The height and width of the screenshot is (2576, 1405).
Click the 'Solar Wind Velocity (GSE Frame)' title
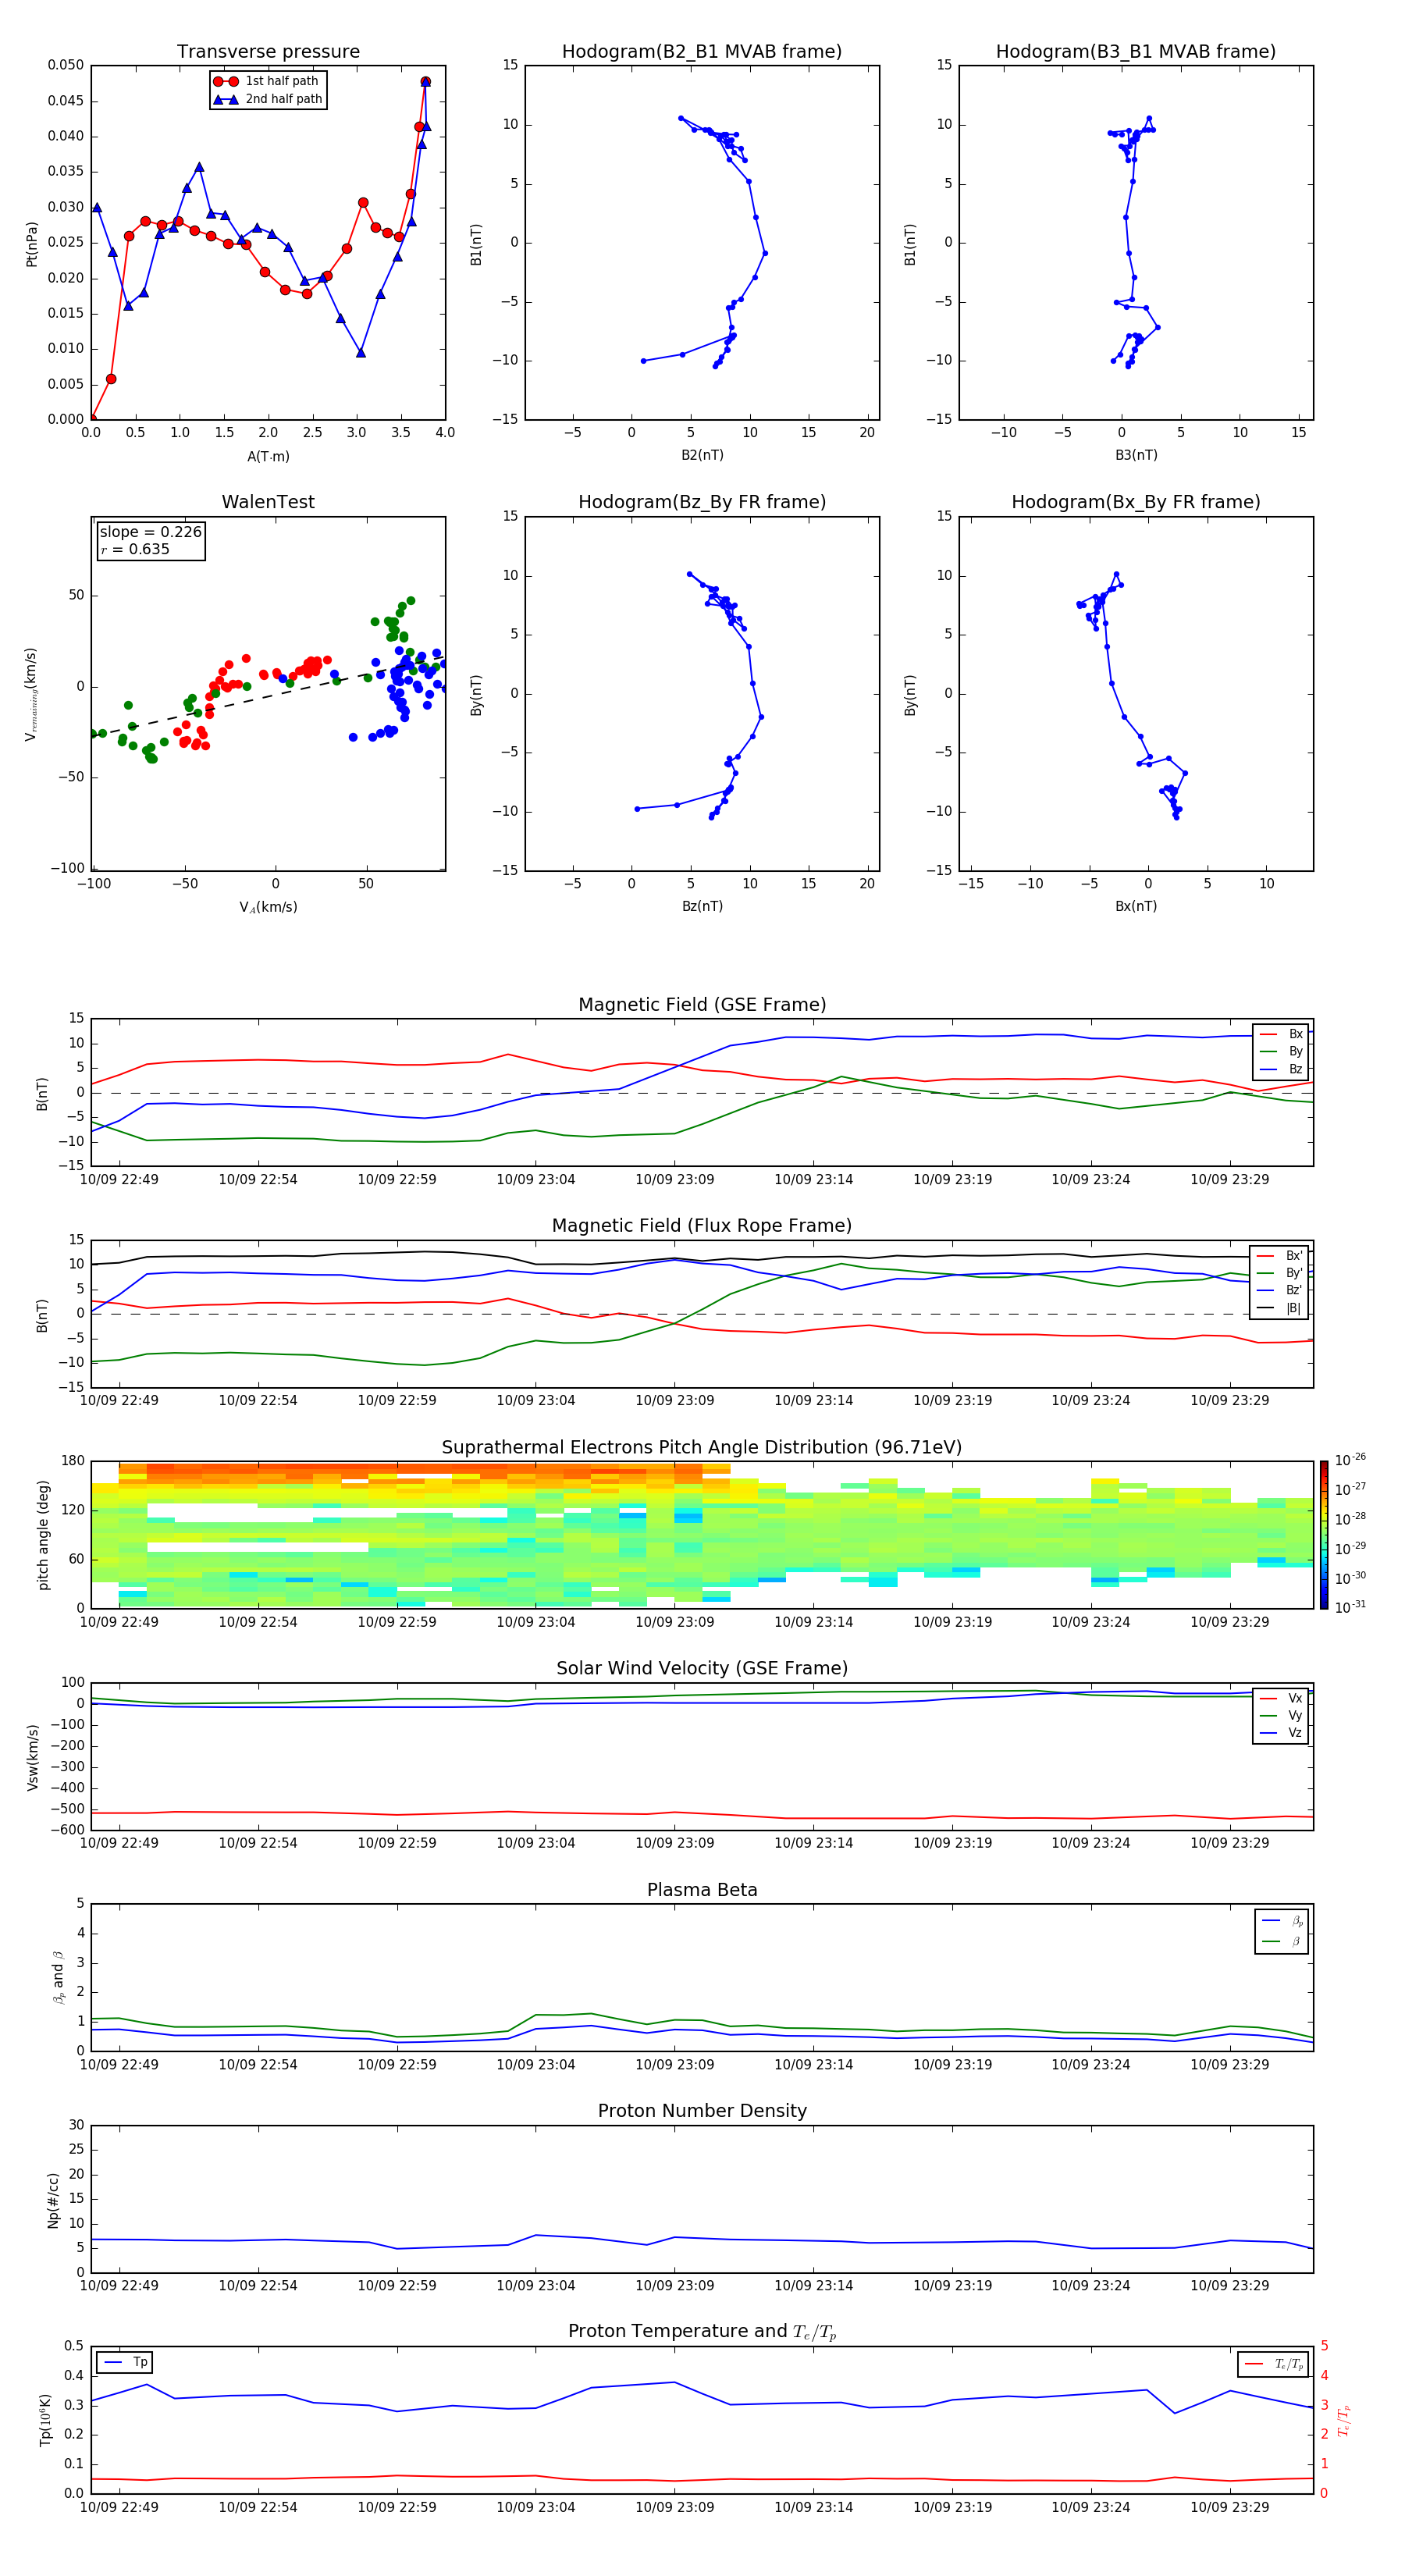coord(702,1668)
